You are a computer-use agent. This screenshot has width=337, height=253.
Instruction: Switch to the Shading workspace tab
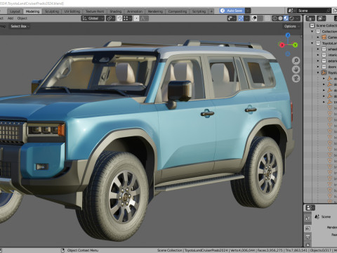click(x=116, y=11)
